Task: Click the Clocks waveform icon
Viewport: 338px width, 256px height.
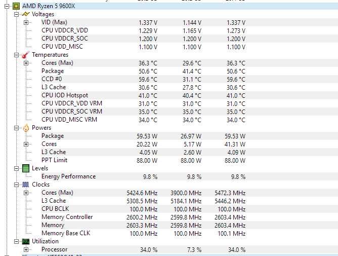Action: 25,185
